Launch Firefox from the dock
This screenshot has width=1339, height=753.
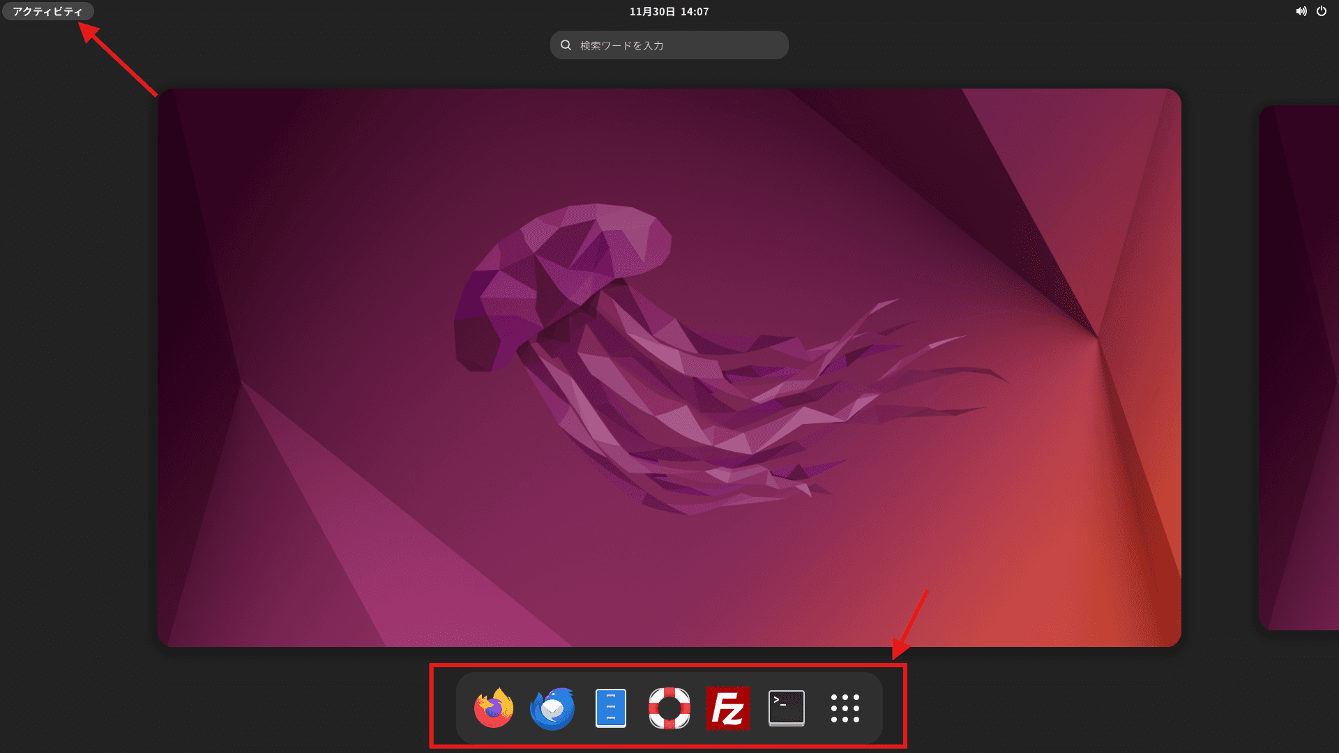point(492,708)
